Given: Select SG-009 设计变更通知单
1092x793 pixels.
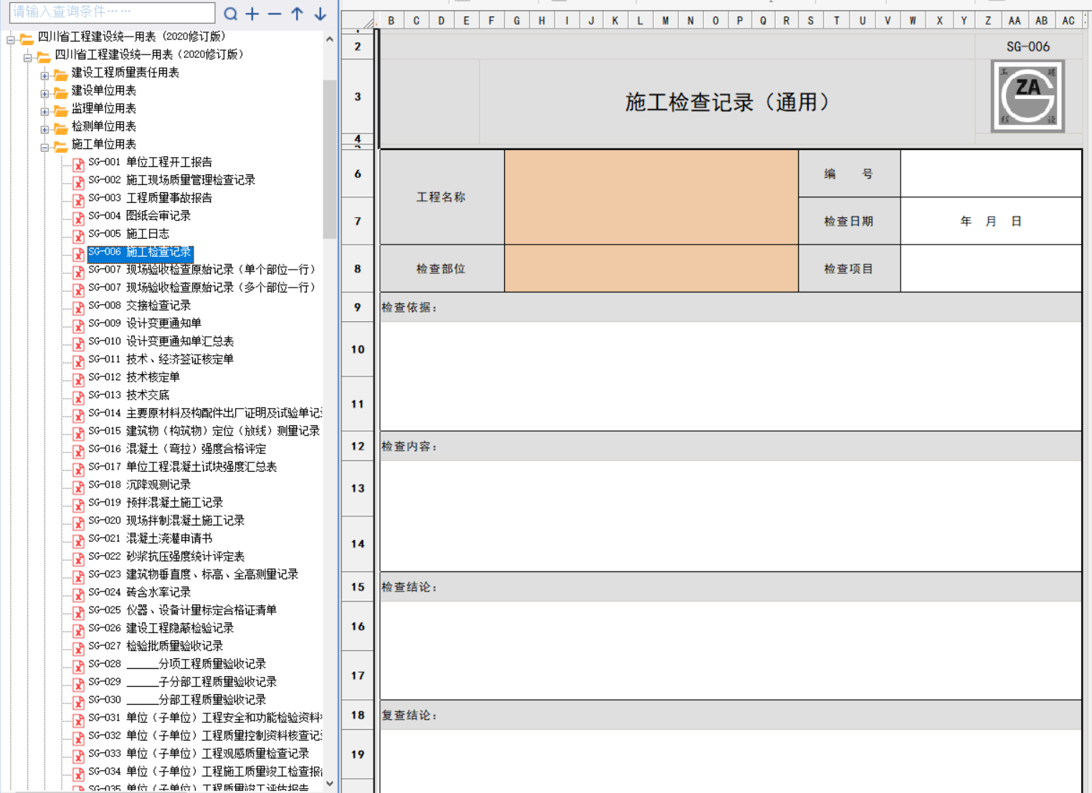Looking at the screenshot, I should pos(144,323).
